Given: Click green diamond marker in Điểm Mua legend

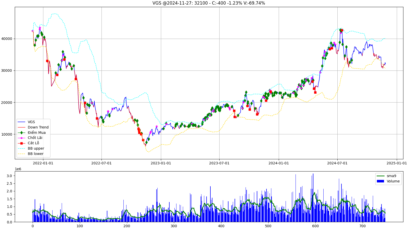Looking at the screenshot, I should (x=21, y=133).
